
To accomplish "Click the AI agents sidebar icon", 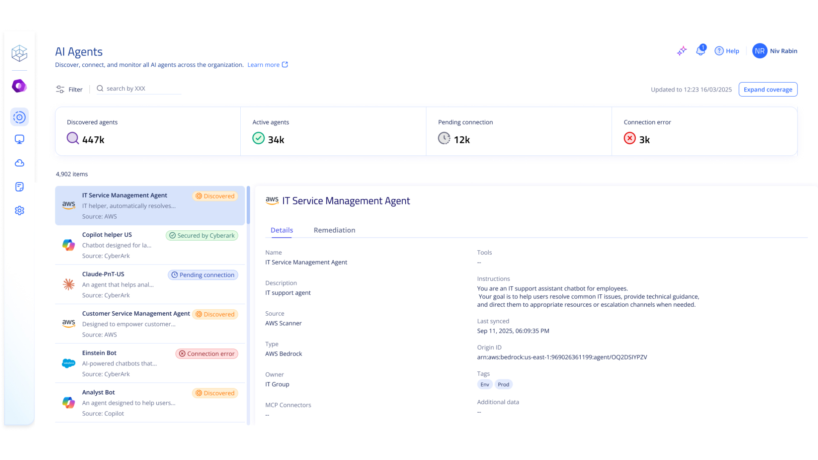I will pyautogui.click(x=19, y=117).
